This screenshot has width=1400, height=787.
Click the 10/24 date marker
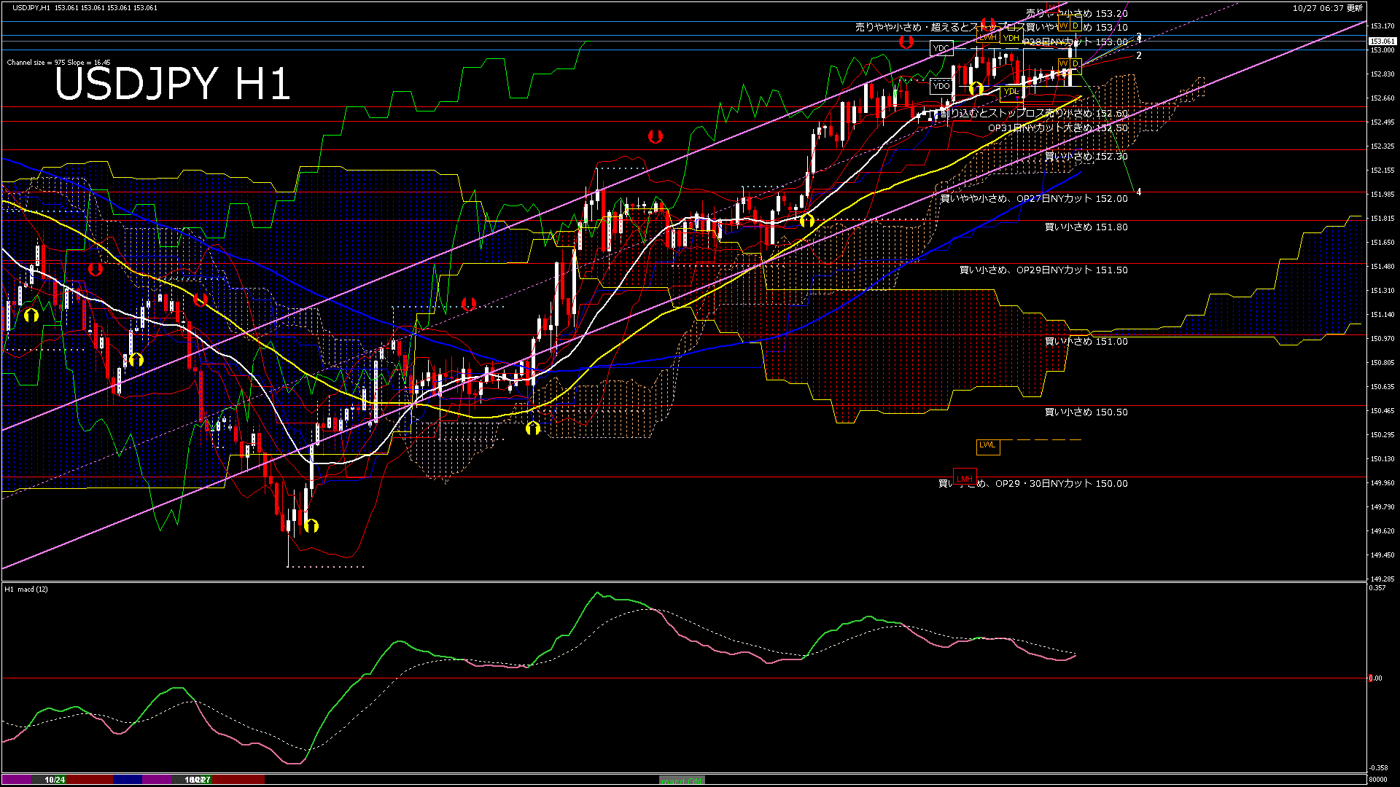tap(55, 780)
